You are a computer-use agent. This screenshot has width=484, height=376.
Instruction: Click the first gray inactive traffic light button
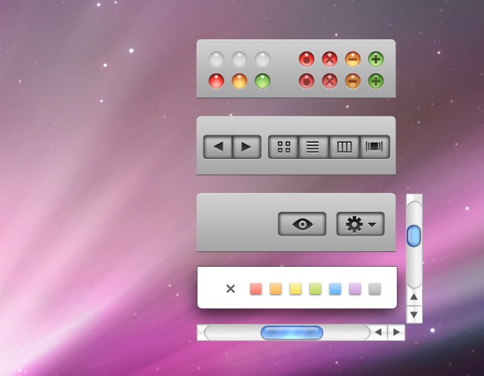(216, 59)
